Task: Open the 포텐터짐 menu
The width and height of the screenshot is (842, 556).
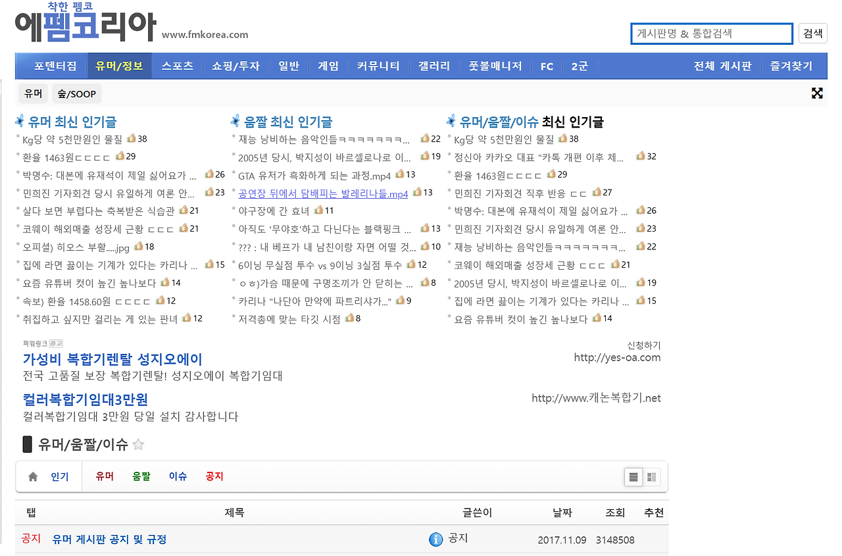Action: coord(55,66)
